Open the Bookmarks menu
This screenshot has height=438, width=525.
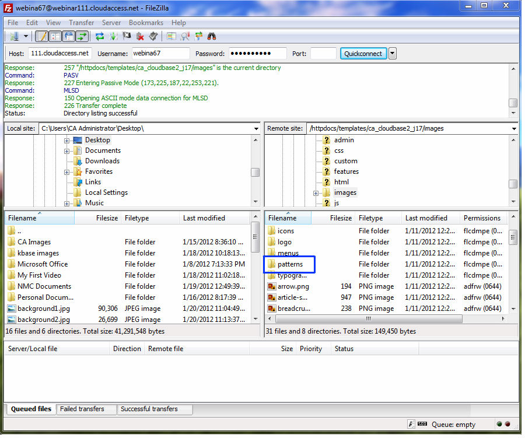tap(146, 23)
